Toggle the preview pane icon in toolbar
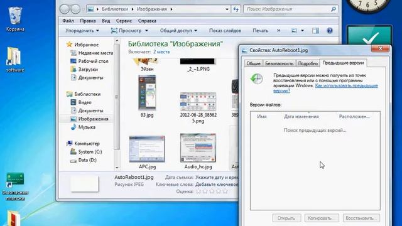The image size is (402, 226). click(315, 31)
